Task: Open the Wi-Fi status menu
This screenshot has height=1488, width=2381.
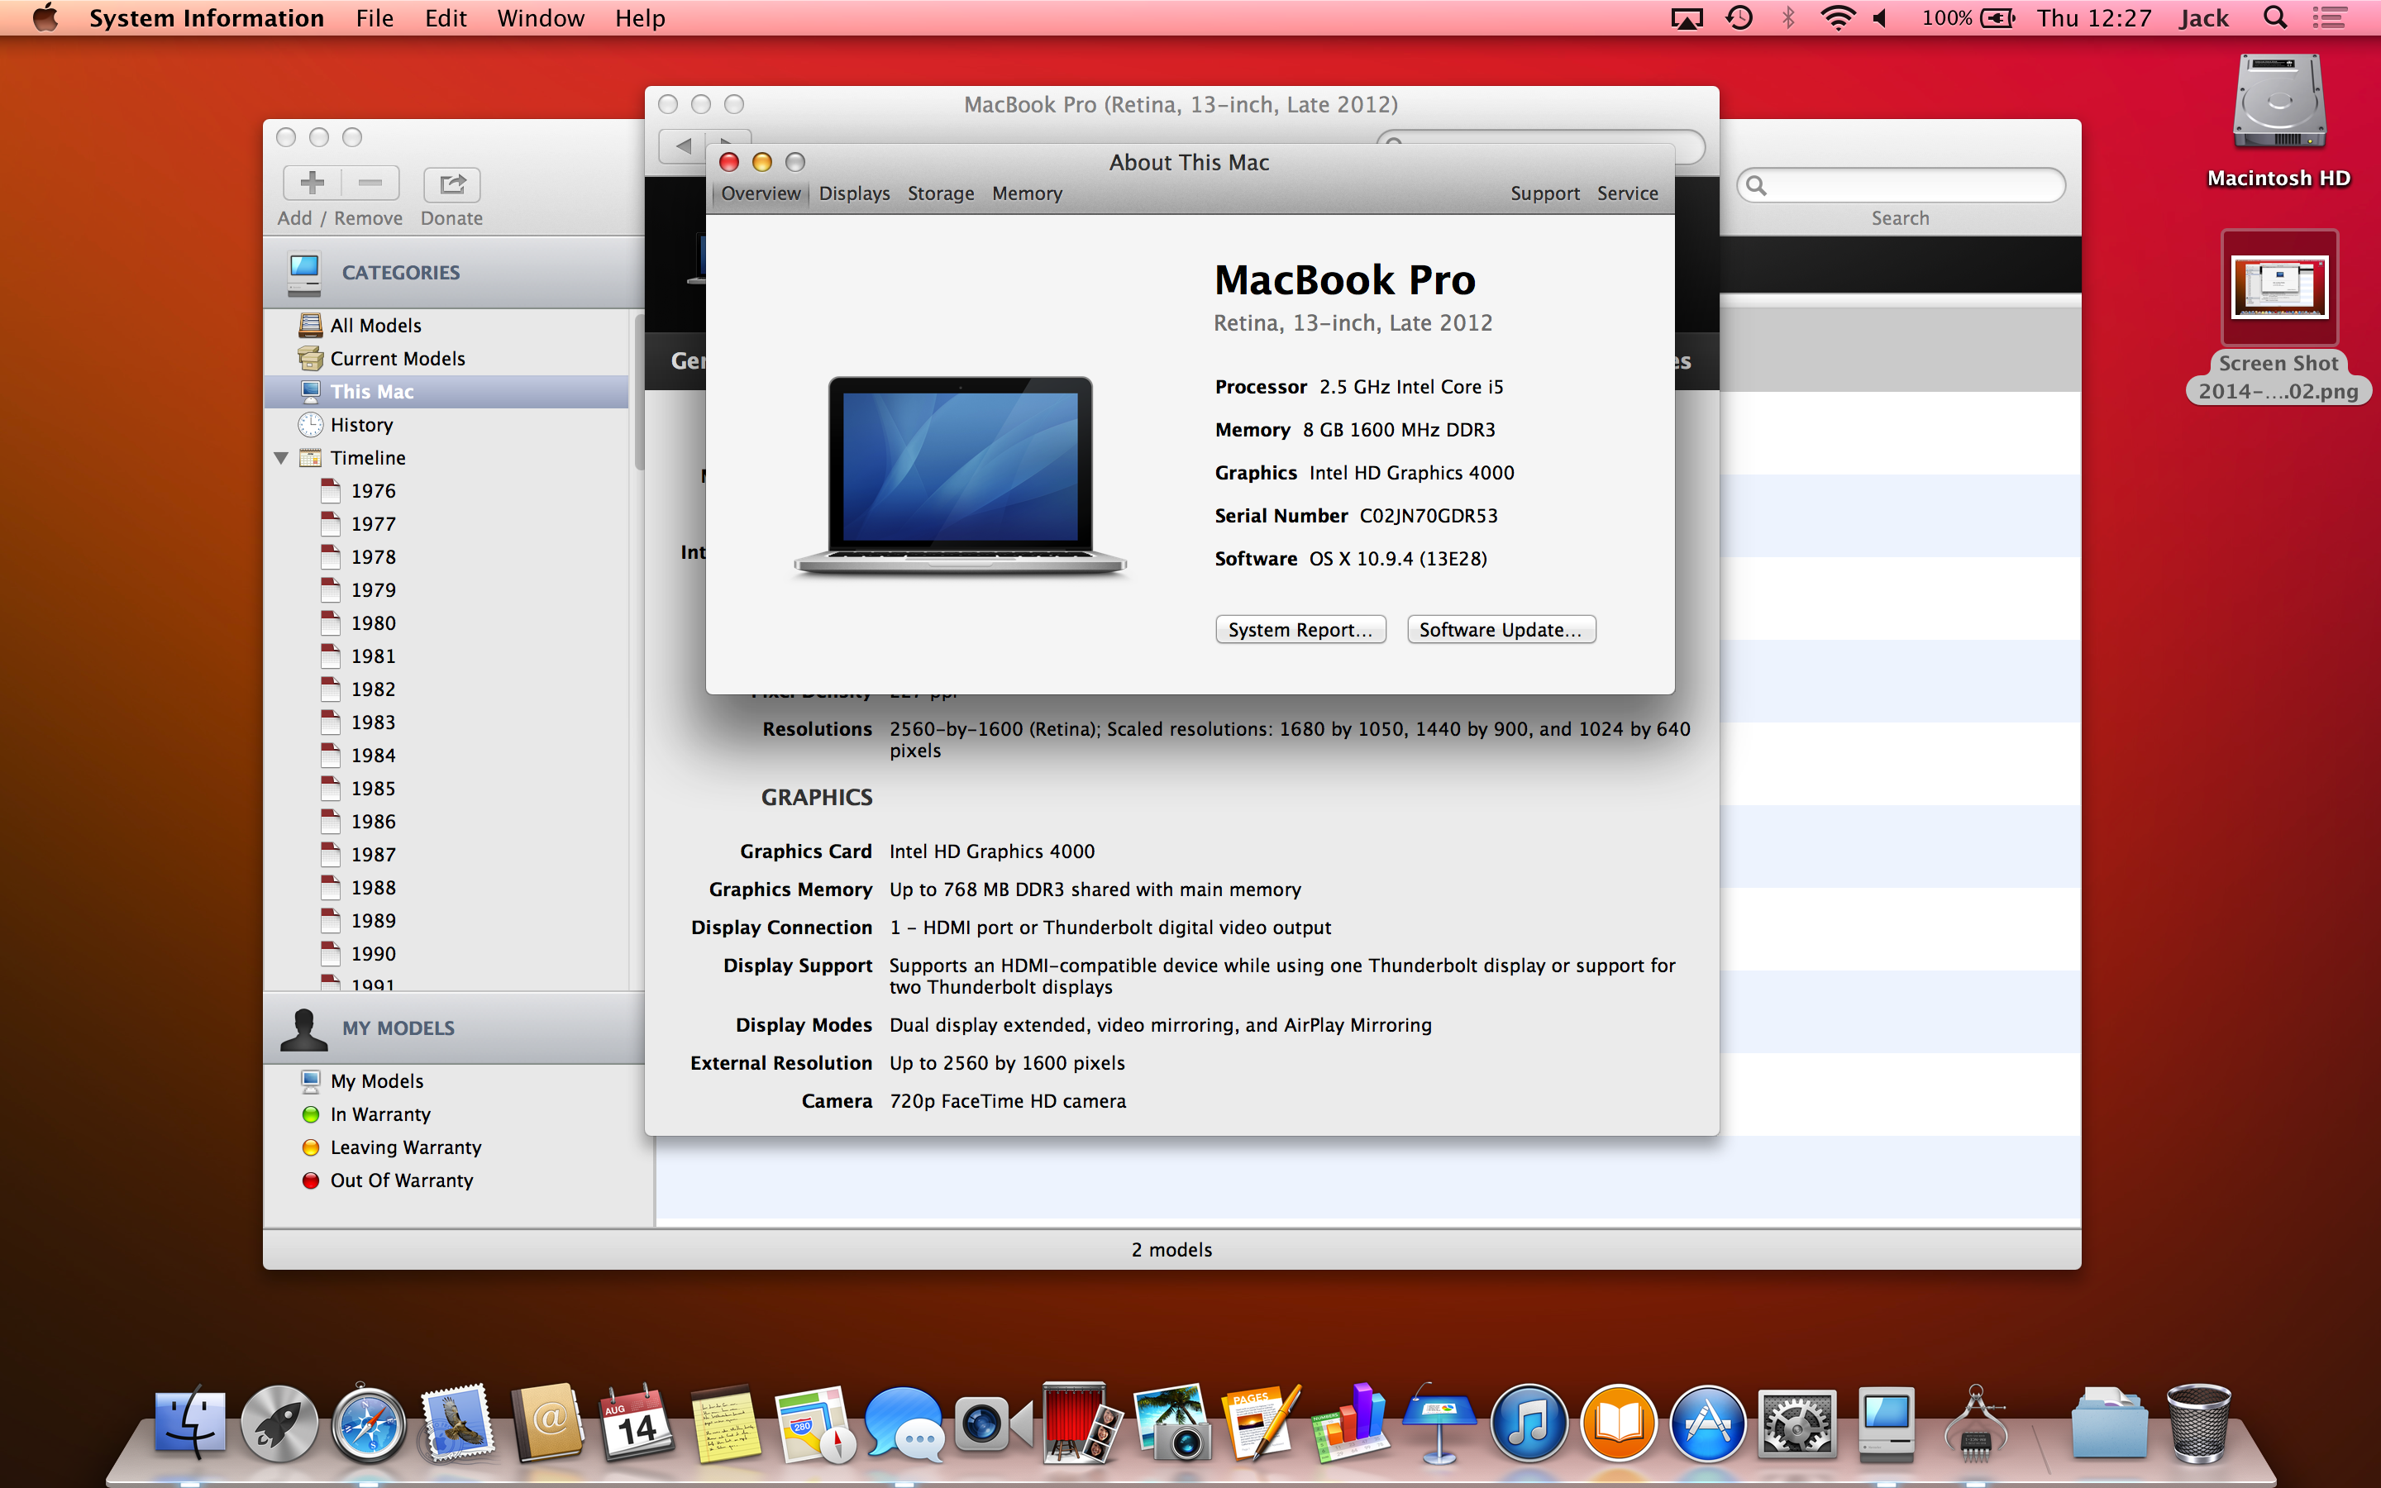Action: click(1837, 19)
